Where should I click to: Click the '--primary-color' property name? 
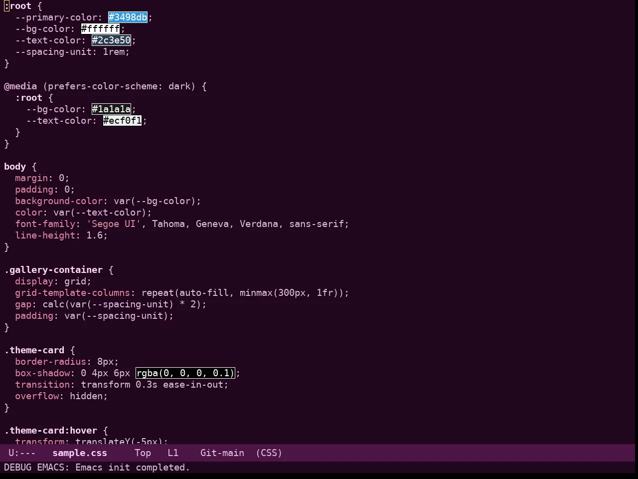click(56, 17)
